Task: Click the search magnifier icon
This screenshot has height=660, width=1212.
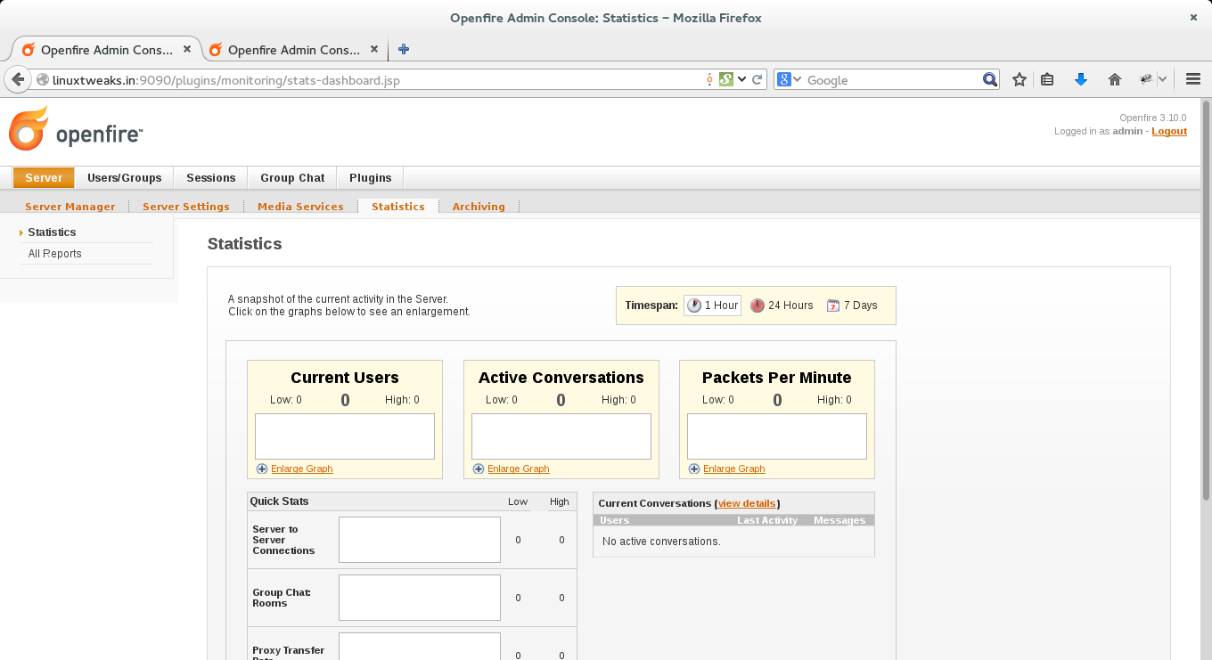Action: click(x=989, y=79)
